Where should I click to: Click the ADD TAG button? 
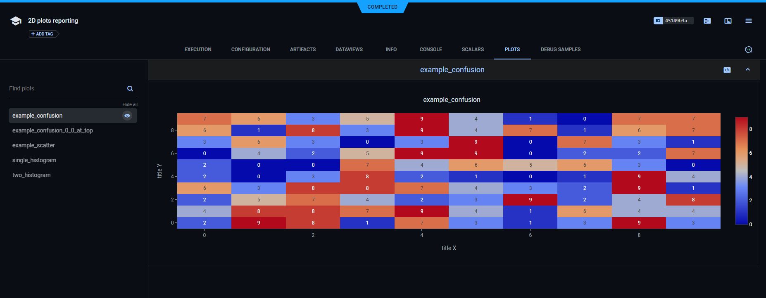click(44, 34)
